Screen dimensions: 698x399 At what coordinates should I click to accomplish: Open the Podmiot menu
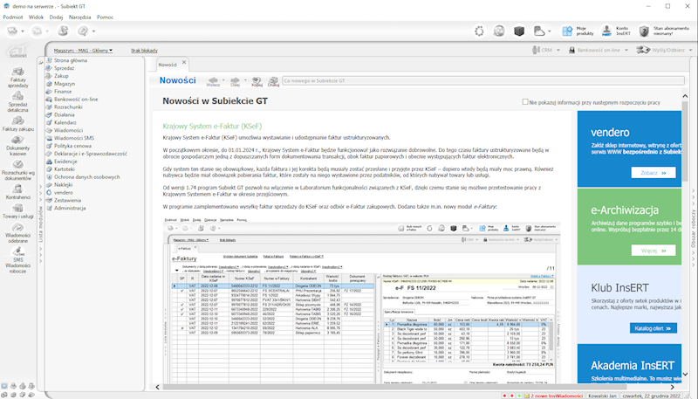coord(13,17)
